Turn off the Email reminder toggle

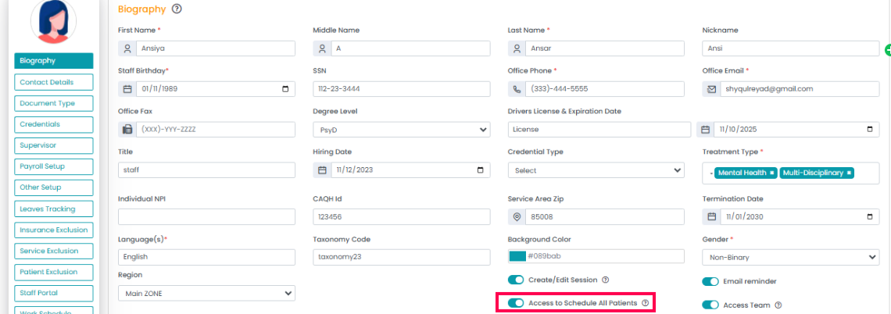pyautogui.click(x=710, y=281)
